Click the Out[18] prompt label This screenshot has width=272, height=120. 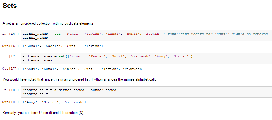(10, 102)
